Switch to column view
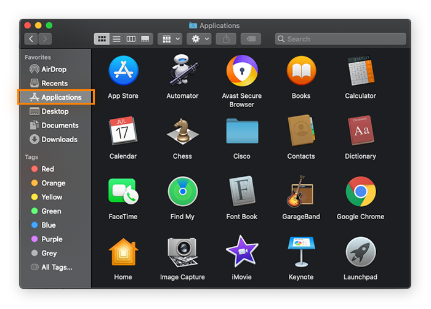This screenshot has height=309, width=431. pyautogui.click(x=131, y=39)
